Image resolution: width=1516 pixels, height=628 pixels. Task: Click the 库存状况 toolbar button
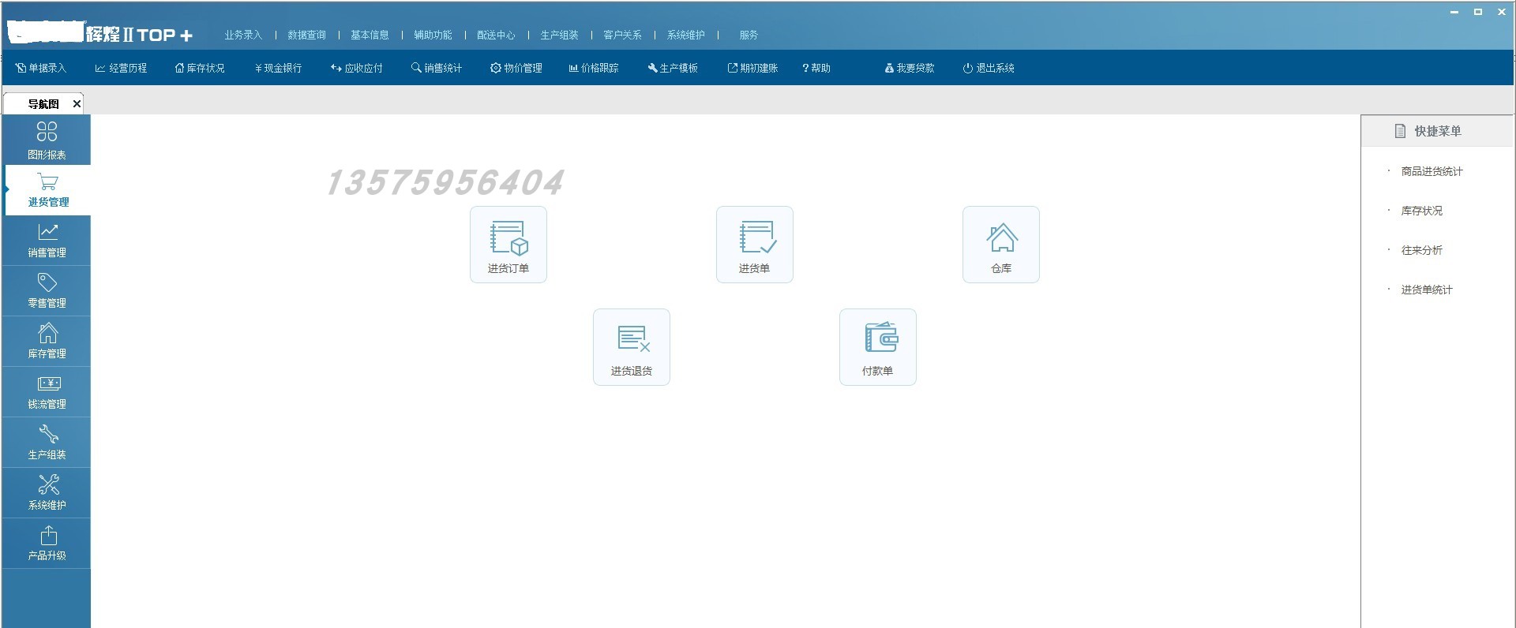(x=200, y=69)
